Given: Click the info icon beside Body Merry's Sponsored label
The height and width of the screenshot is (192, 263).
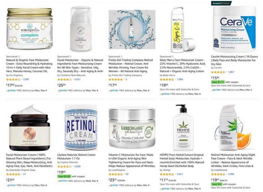Looking at the screenshot, I should coord(173,57).
